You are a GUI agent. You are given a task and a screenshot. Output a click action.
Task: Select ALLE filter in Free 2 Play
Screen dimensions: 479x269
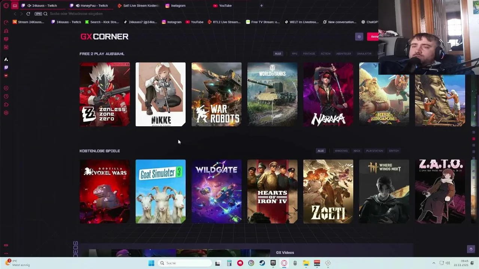coord(278,54)
